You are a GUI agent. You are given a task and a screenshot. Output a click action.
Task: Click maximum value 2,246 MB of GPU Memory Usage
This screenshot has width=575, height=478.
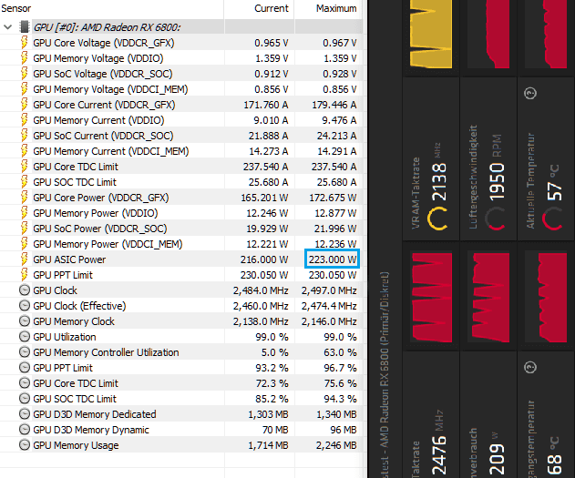pyautogui.click(x=336, y=445)
